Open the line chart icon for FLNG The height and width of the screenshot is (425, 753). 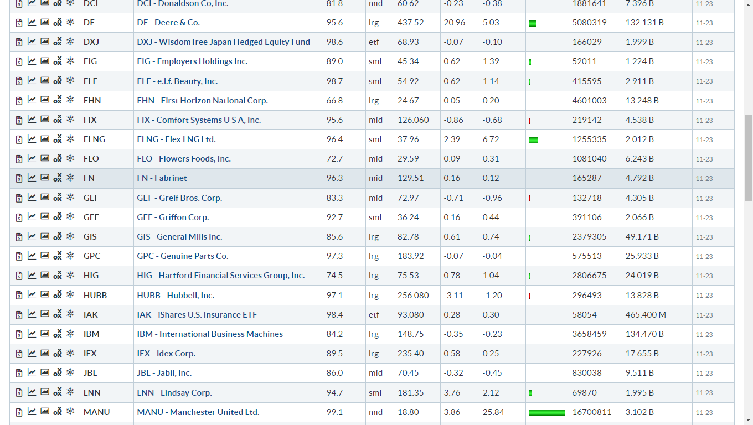[32, 139]
